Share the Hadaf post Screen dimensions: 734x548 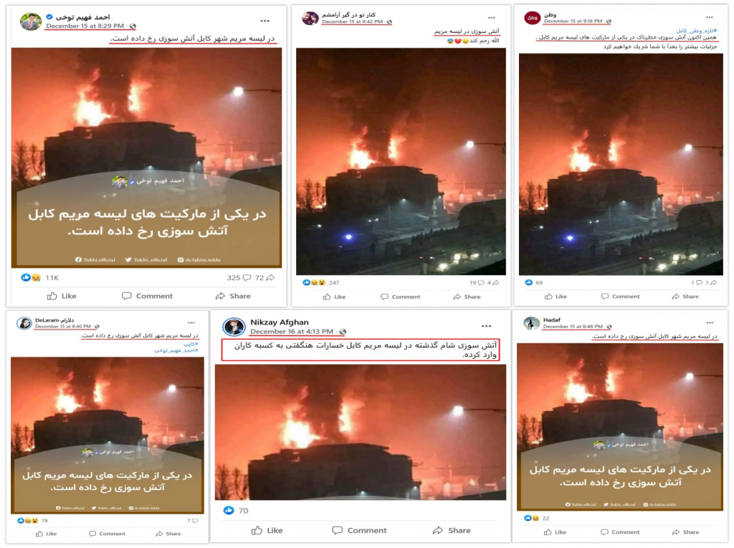[685, 532]
